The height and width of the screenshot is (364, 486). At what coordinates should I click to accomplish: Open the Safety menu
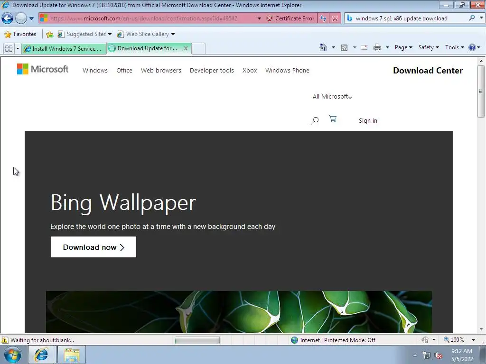point(429,47)
